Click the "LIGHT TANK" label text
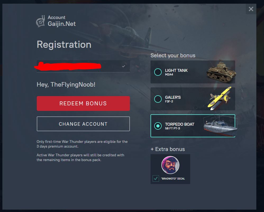The width and height of the screenshot is (264, 212). point(176,70)
